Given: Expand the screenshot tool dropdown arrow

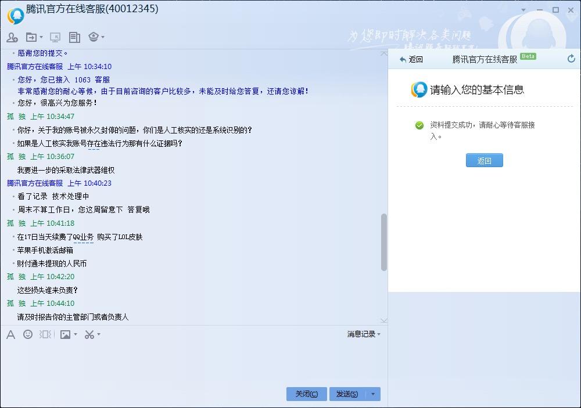Looking at the screenshot, I should tap(98, 334).
